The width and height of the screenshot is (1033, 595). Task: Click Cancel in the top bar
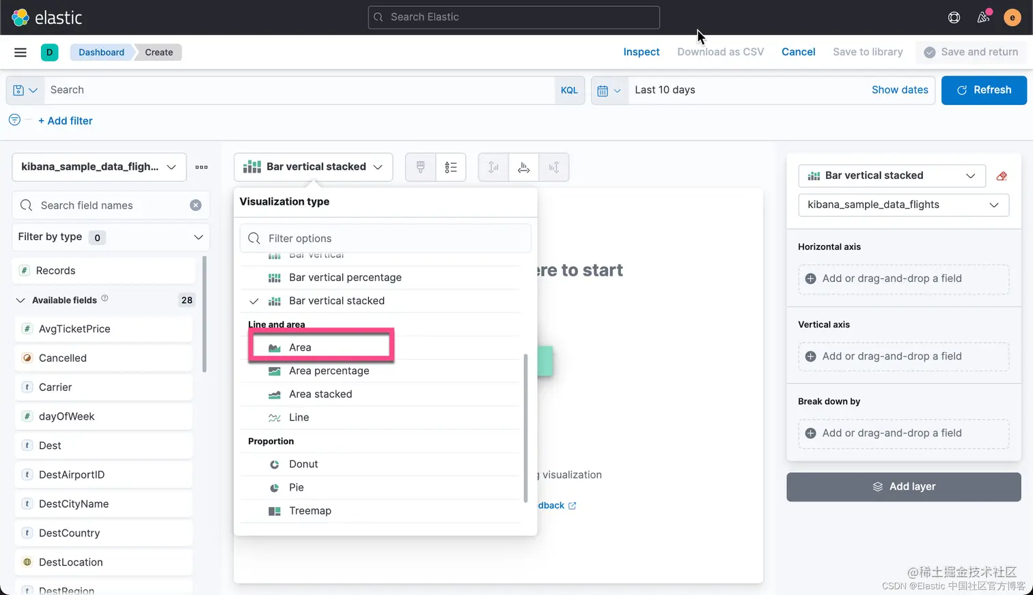tap(799, 52)
